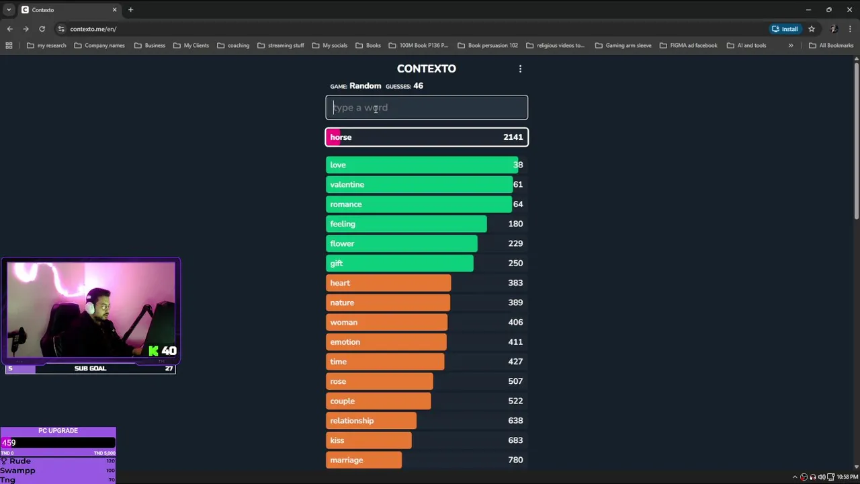Image resolution: width=860 pixels, height=484 pixels.
Task: Open the 'Company names' bookmark folder
Action: pyautogui.click(x=99, y=46)
